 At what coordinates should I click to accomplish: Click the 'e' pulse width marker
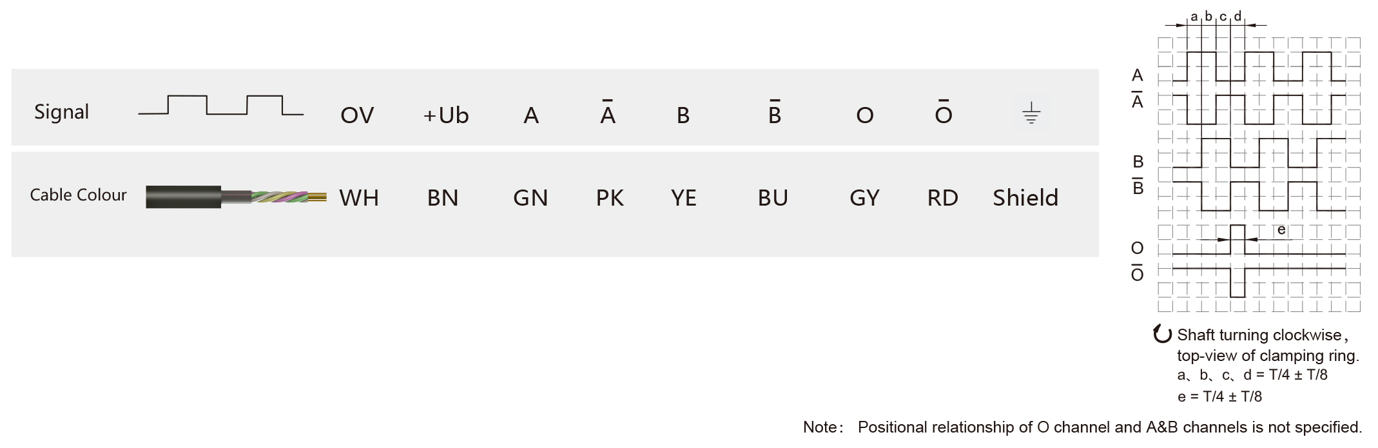click(1281, 229)
